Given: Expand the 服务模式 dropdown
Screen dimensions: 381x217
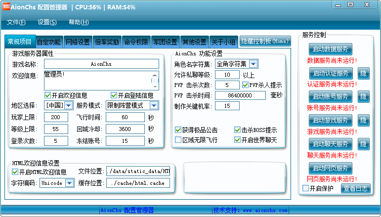Looking at the screenshot, I should (x=154, y=105).
